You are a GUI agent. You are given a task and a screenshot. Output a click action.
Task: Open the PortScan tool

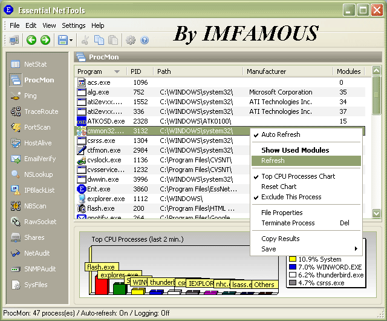[31, 127]
